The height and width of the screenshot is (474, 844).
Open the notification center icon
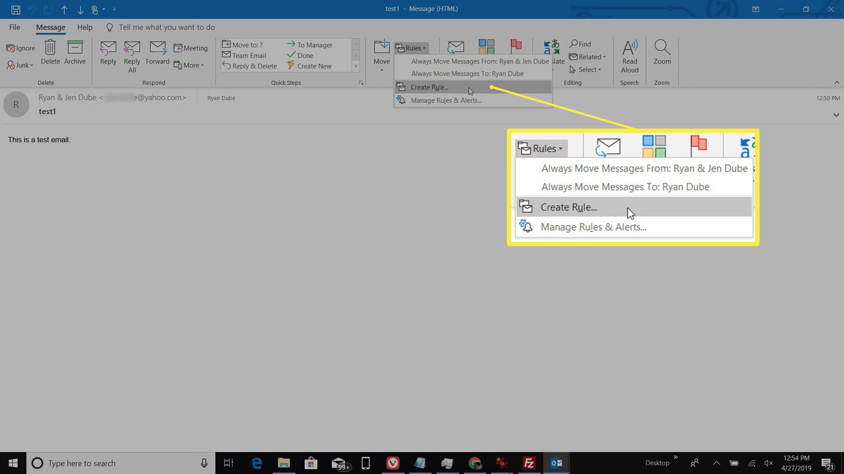click(x=827, y=463)
